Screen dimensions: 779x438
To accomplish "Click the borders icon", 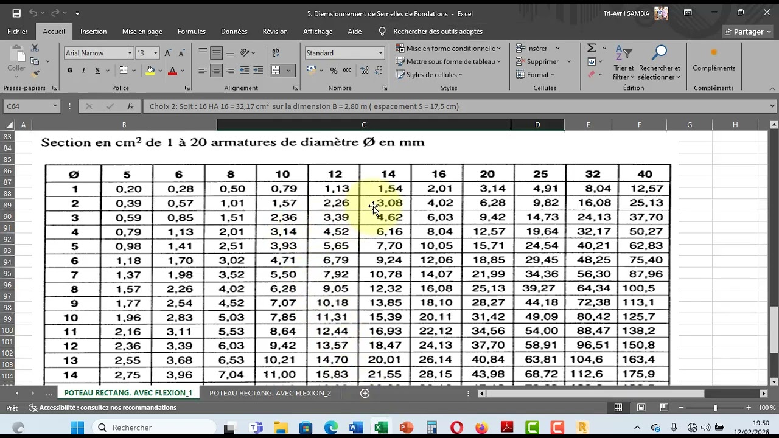I will pos(124,71).
